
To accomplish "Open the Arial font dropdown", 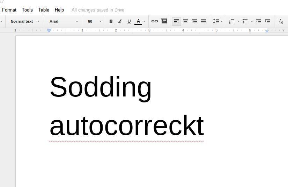I will 64,21.
